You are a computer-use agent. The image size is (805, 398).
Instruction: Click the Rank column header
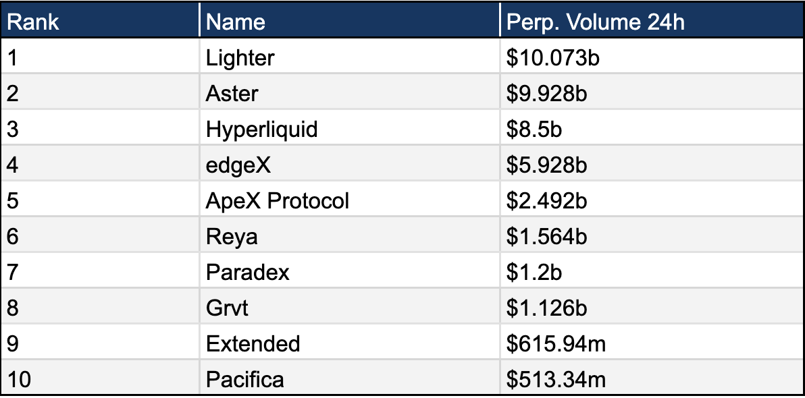coord(32,22)
